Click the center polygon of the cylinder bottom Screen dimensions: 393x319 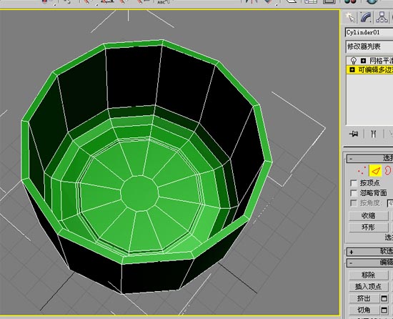tap(139, 193)
